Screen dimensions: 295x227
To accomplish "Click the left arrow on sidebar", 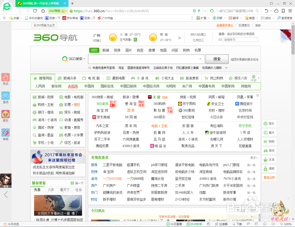I will point(6,195).
